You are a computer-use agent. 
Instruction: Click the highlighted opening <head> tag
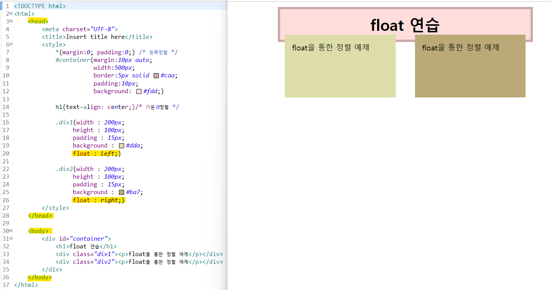click(38, 21)
